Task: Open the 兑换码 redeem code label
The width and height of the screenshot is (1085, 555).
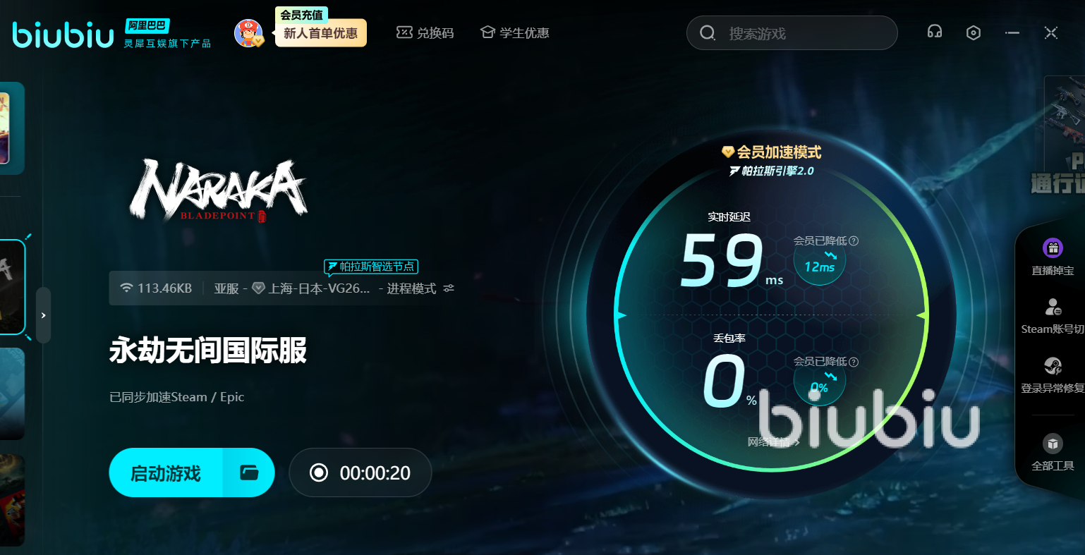Action: (435, 33)
